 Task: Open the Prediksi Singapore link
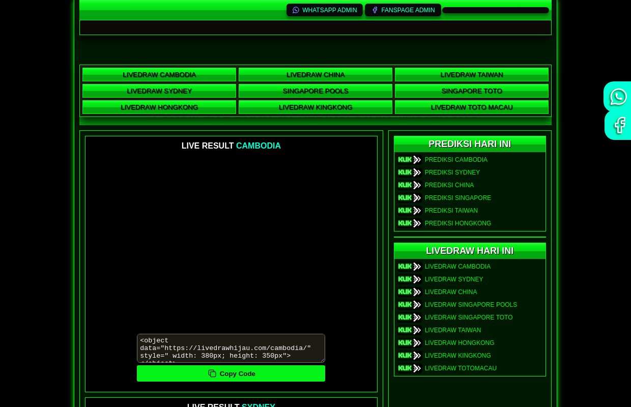tap(457, 198)
